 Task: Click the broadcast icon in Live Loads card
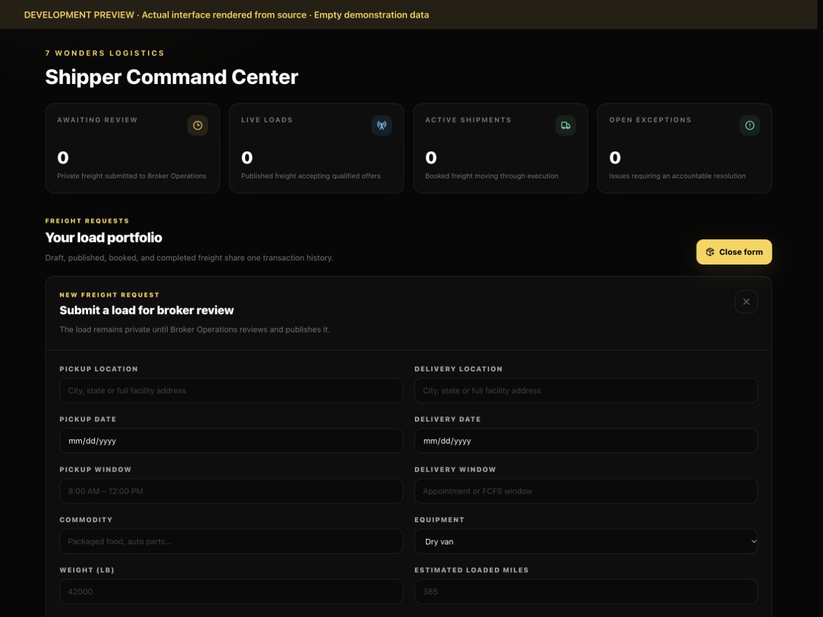coord(382,125)
